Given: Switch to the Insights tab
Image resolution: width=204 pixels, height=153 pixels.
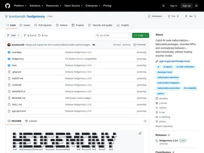Looking at the screenshot, I should click(x=123, y=25).
